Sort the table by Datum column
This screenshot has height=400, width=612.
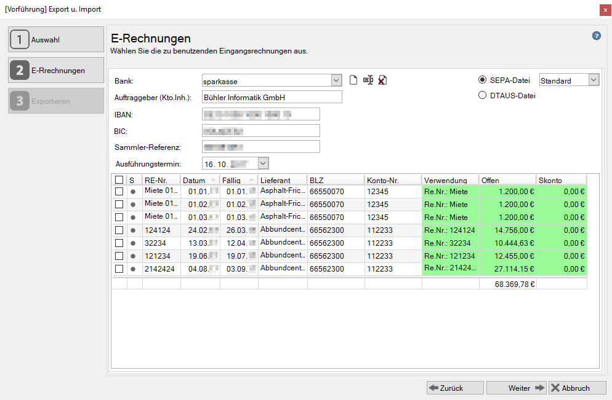click(200, 180)
